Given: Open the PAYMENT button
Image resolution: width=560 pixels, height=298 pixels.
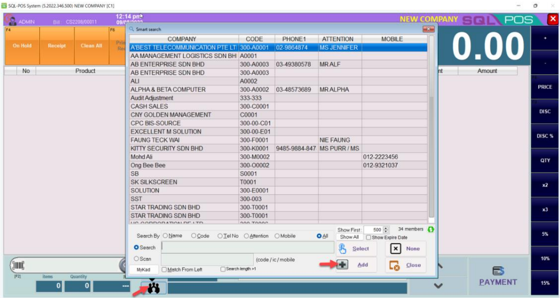Looking at the screenshot, I should pyautogui.click(x=498, y=276).
